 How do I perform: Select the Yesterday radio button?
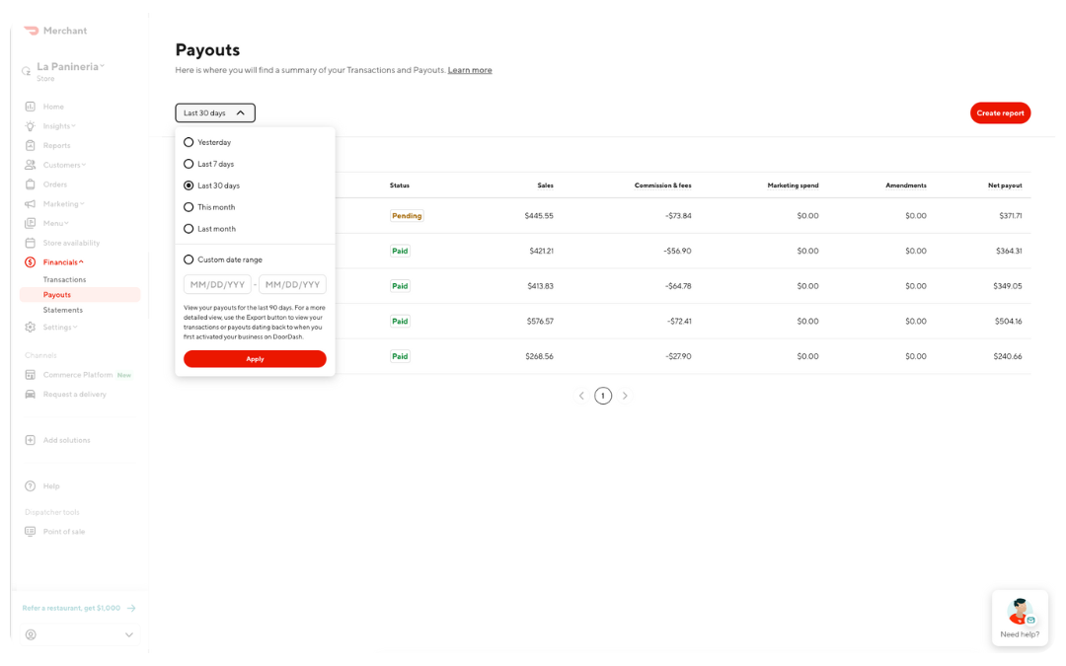pos(188,141)
